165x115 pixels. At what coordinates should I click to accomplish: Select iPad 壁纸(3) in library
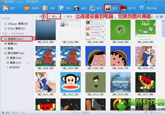pos(15,28)
